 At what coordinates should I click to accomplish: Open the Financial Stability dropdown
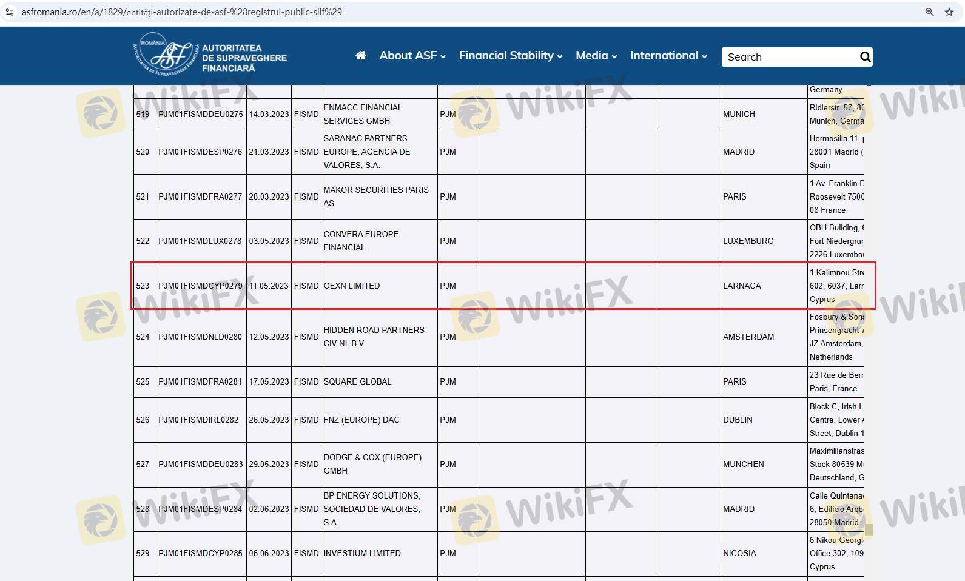coord(510,56)
